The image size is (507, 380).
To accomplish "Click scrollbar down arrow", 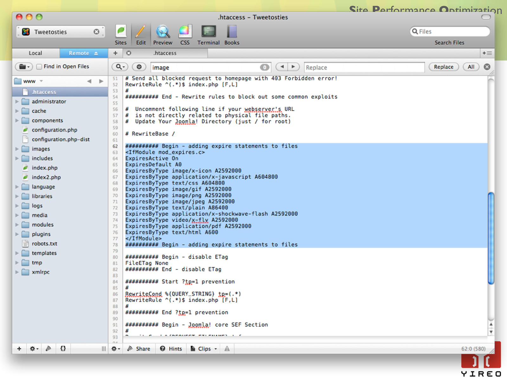I will click(491, 332).
